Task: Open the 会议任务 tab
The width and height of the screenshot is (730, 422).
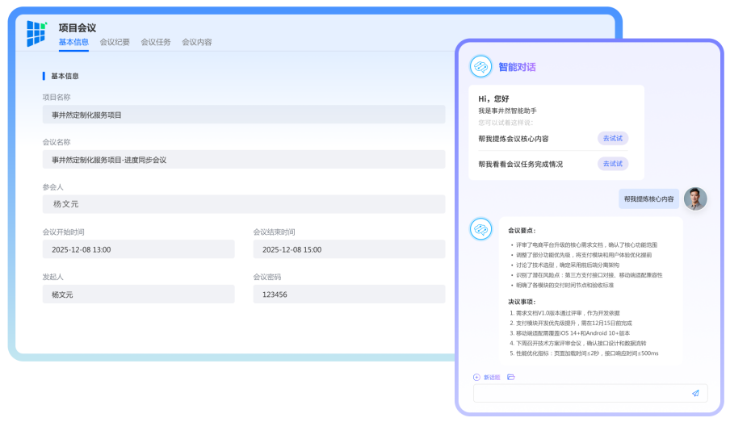Action: point(156,42)
